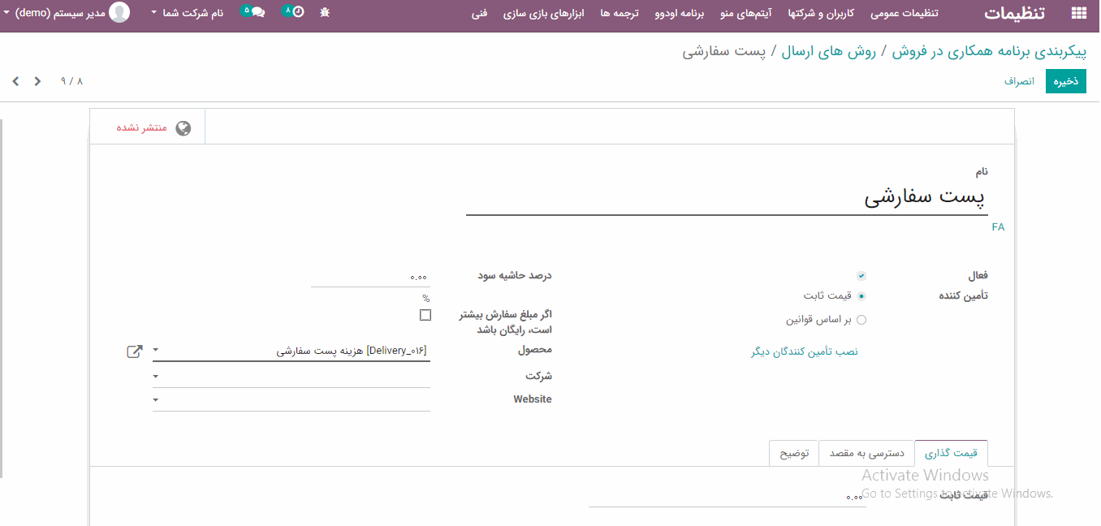
Task: Go to previous record arrow
Action: (x=15, y=81)
